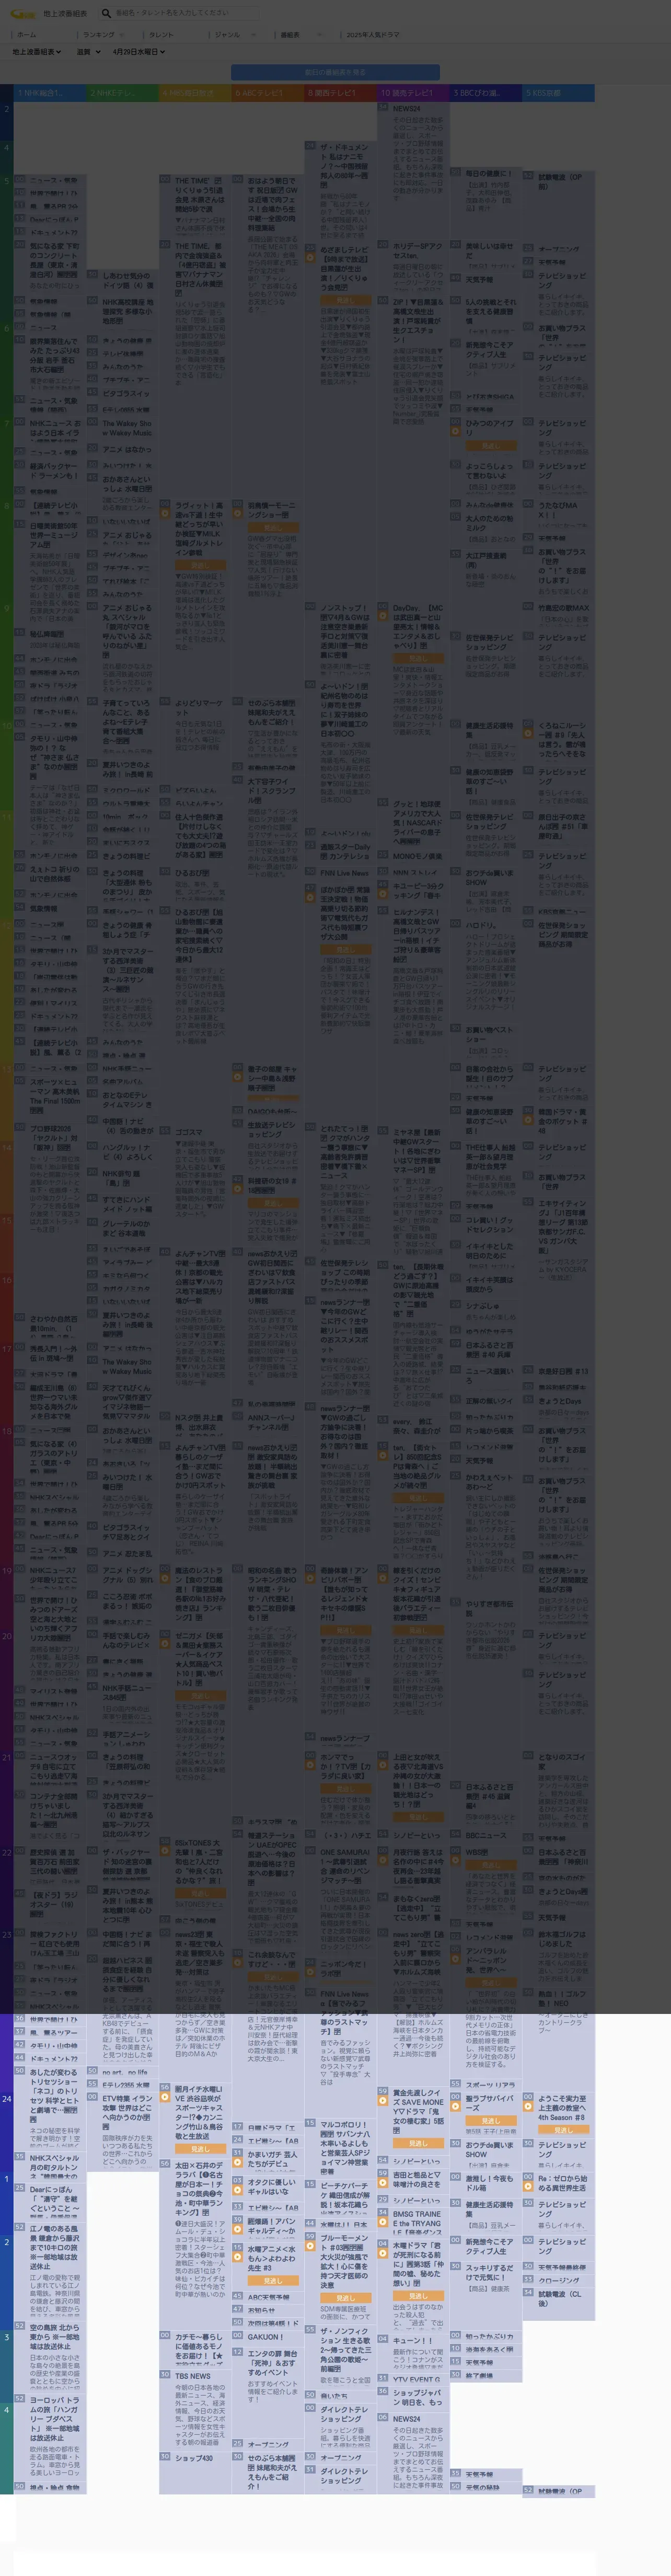Open the 滋賀 region dropdown
671x2576 pixels.
point(88,52)
